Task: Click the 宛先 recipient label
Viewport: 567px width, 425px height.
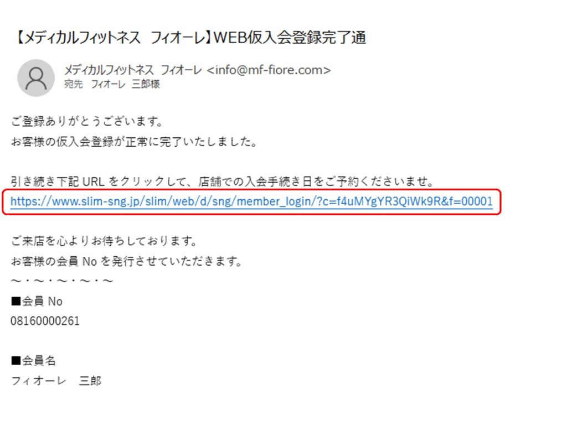Action: [x=74, y=84]
